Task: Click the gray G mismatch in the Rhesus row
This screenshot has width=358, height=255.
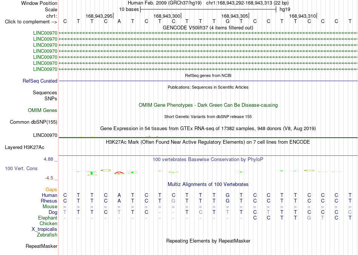Action: pyautogui.click(x=173, y=201)
